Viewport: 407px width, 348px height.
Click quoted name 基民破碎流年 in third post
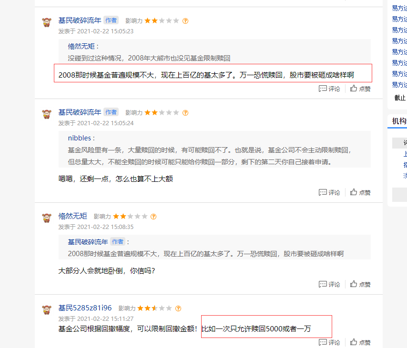pyautogui.click(x=88, y=242)
